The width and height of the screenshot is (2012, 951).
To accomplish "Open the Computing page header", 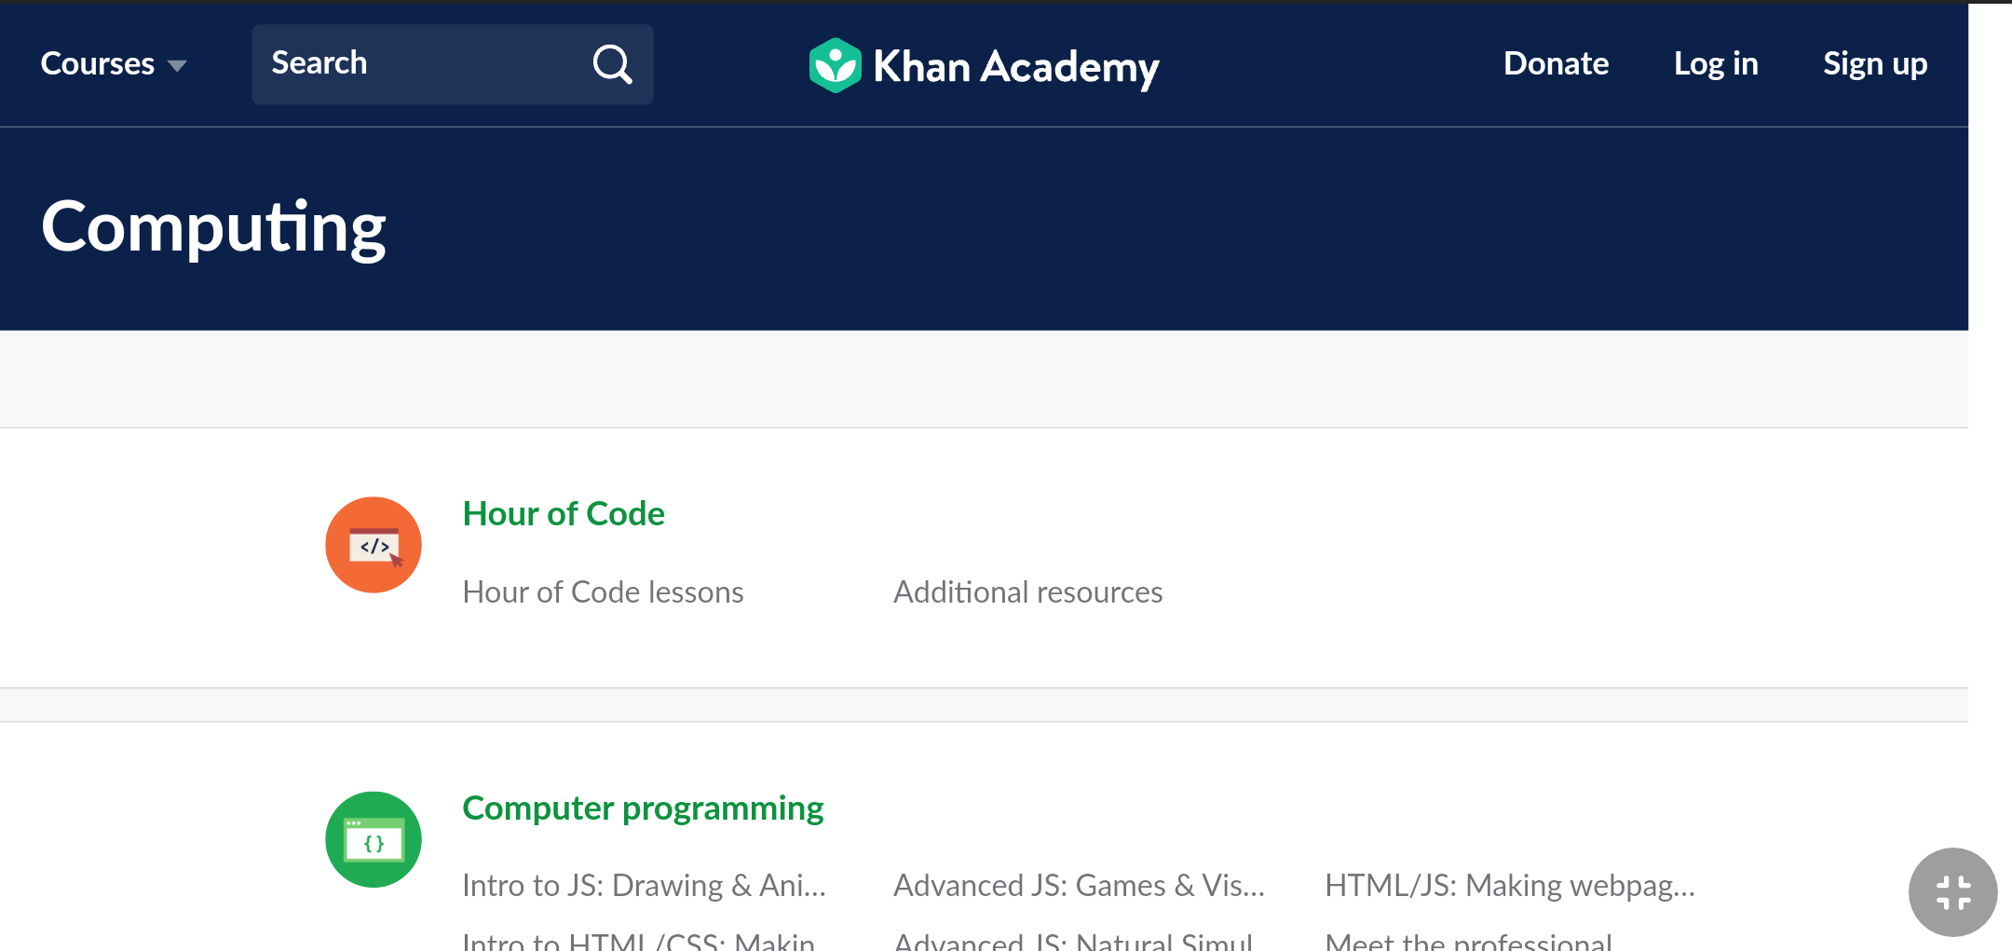I will click(213, 224).
